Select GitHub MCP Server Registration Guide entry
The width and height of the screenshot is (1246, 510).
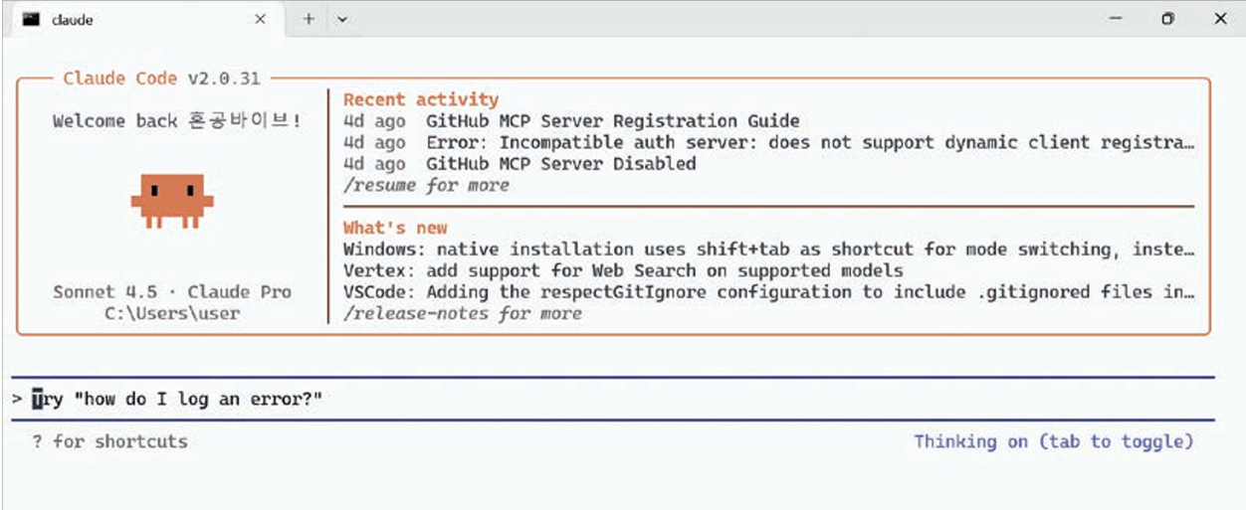coord(612,121)
